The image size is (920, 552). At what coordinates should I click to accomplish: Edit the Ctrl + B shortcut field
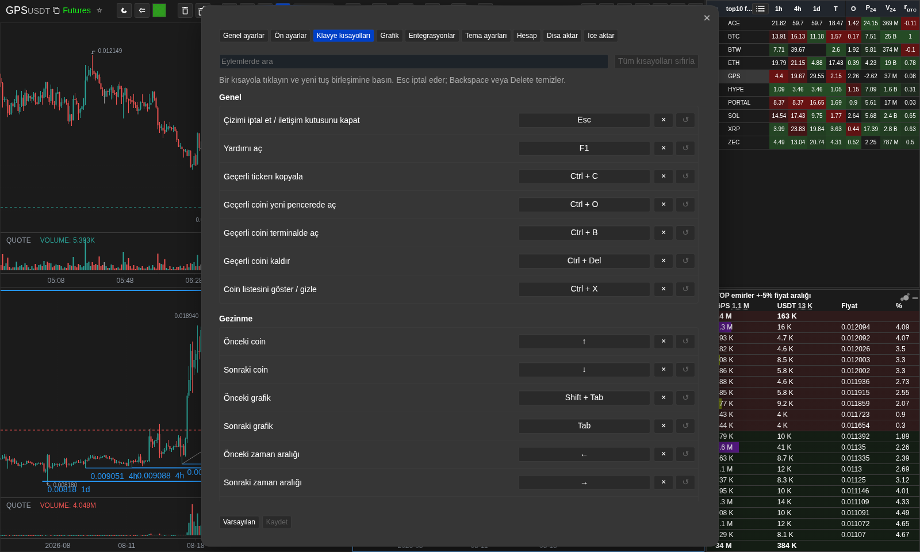click(584, 233)
